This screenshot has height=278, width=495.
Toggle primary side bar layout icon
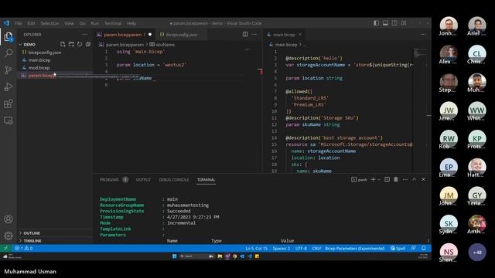377,23
